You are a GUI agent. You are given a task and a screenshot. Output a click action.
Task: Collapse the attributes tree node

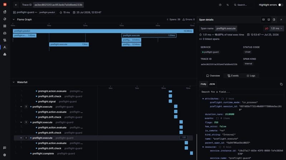coord(203,99)
